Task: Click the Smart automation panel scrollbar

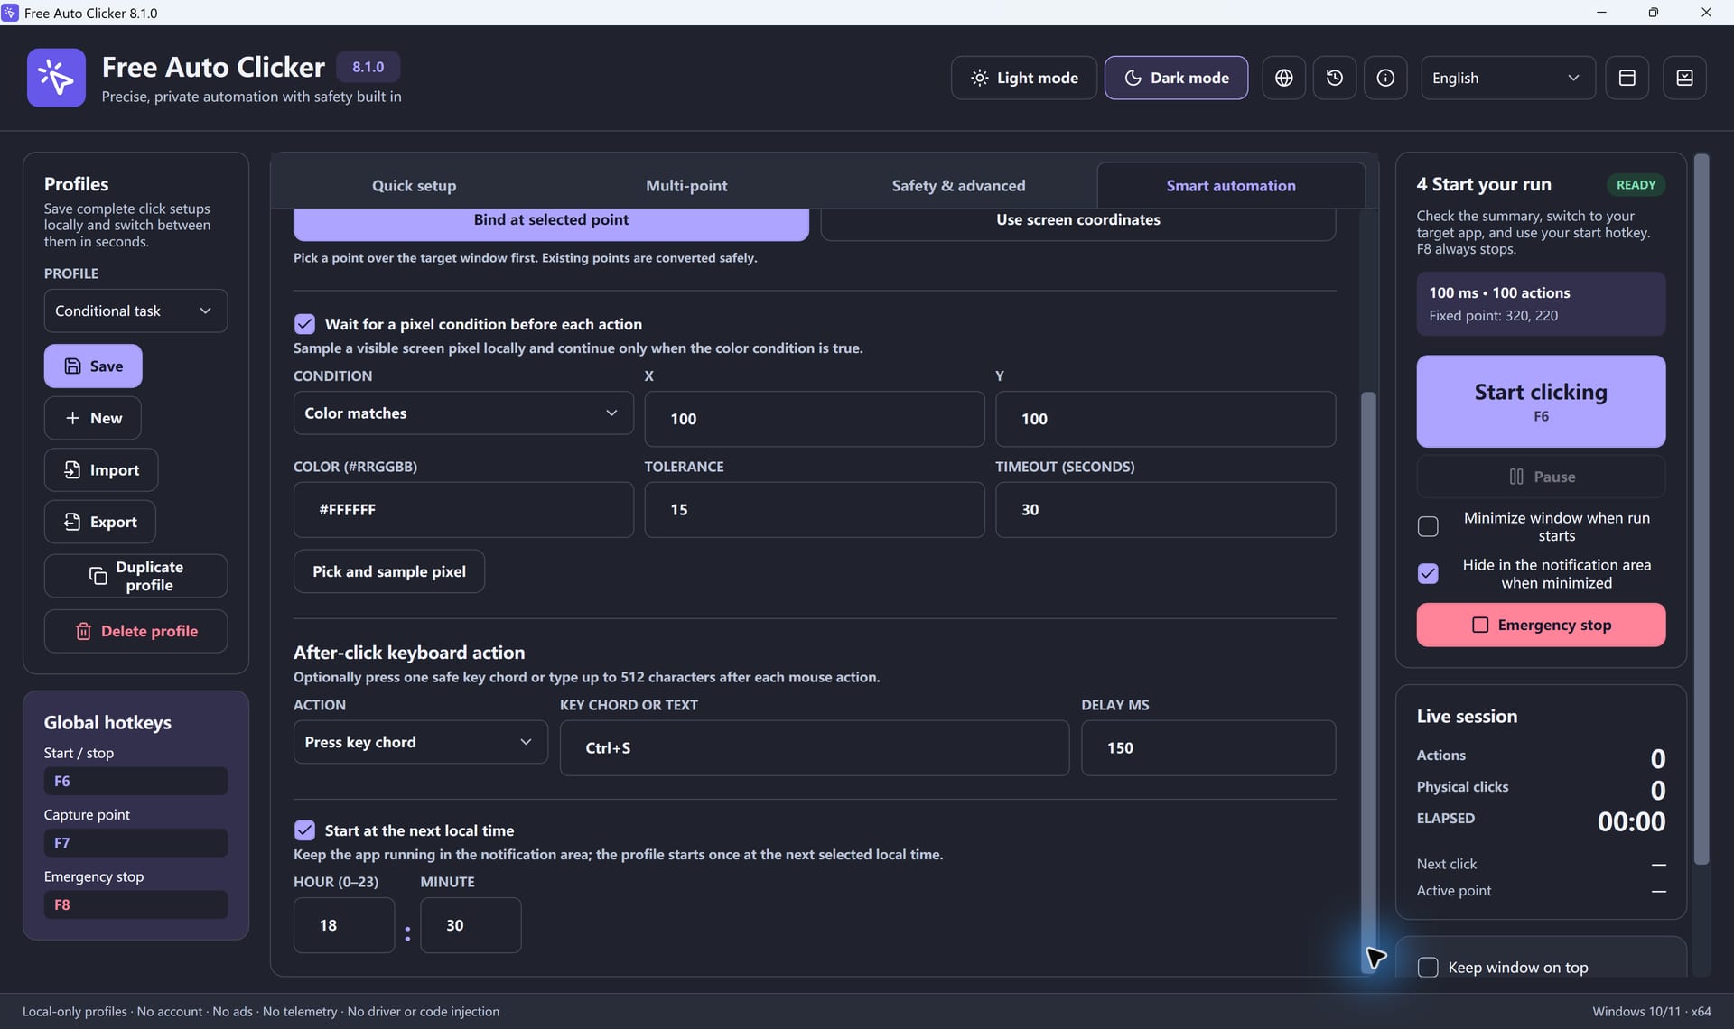Action: [x=1368, y=681]
